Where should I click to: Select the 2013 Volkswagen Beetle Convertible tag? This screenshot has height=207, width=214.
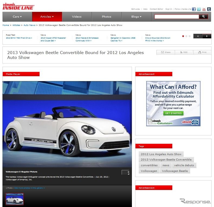click(x=166, y=160)
